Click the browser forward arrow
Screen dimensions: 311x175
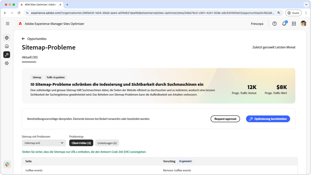(12, 13)
